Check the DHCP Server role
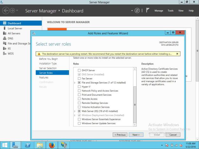199x149 pixels. point(79,70)
